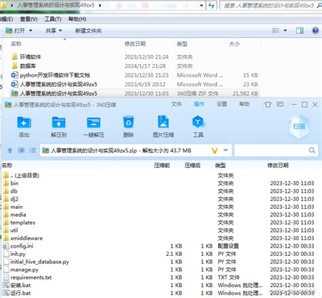Sort Explorer list by 大小 column
Screen dimensions: 322x298
234,44
